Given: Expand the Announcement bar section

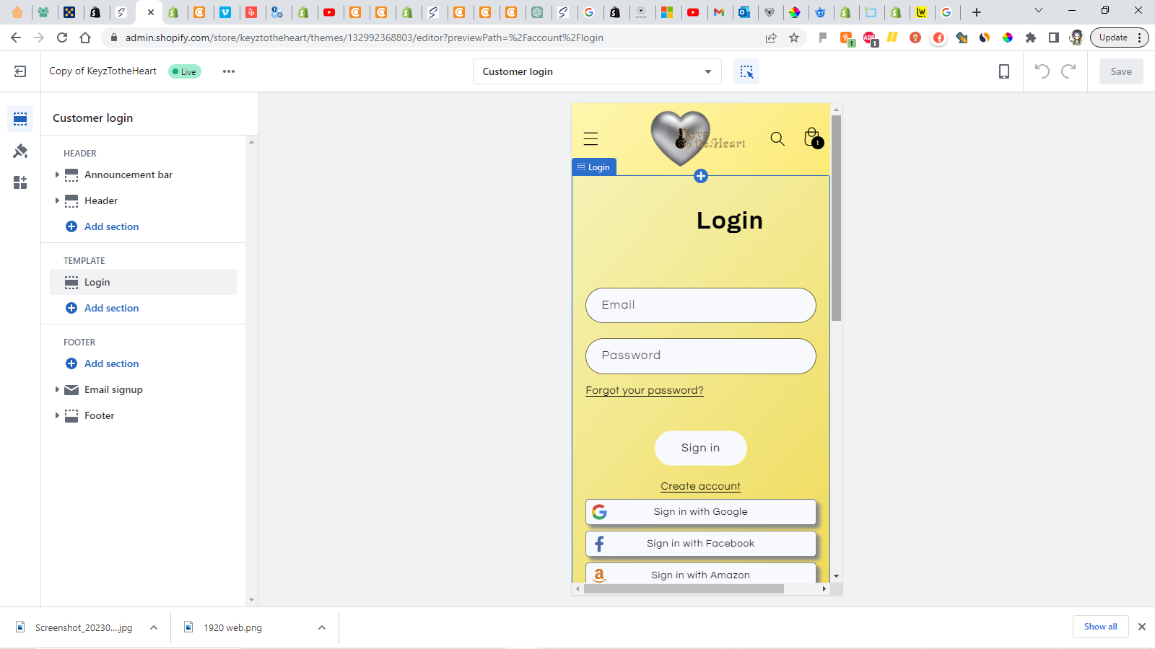Looking at the screenshot, I should point(57,175).
